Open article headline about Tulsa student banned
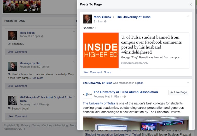The height and width of the screenshot is (136, 197). [151, 45]
